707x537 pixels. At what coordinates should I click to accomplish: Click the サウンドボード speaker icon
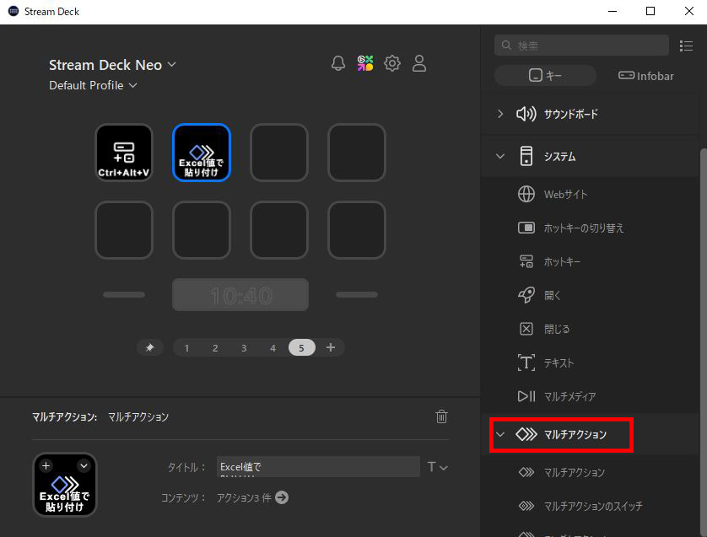pyautogui.click(x=526, y=114)
